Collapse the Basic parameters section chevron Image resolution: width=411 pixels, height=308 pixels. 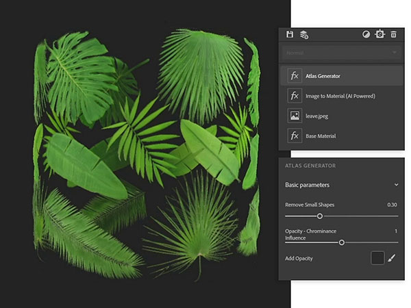coord(396,185)
